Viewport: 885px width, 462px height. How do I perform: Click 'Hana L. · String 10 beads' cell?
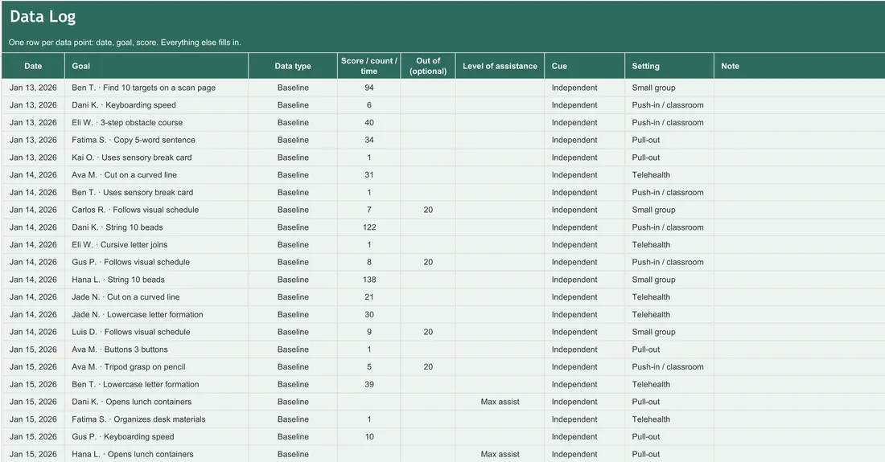pos(156,280)
